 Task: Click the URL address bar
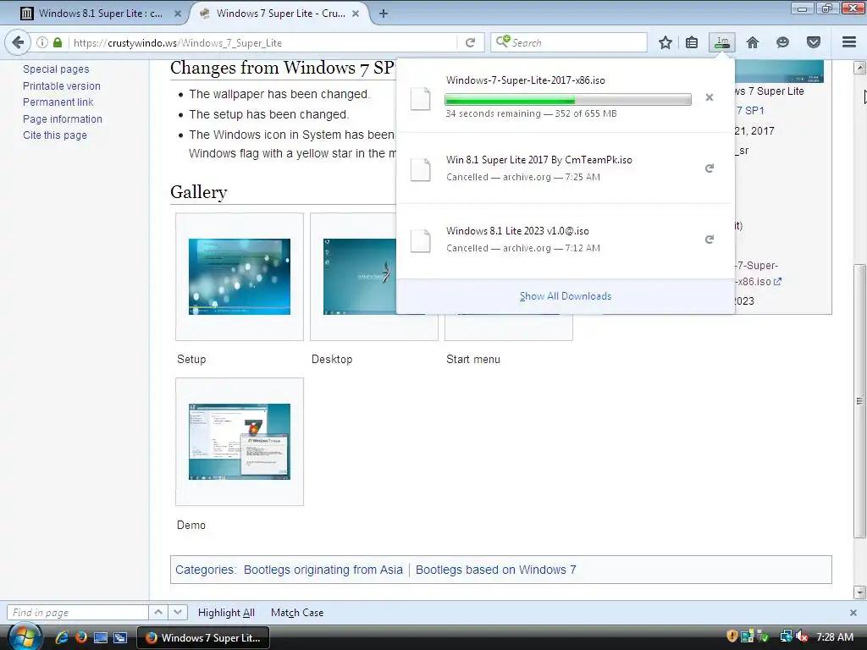coord(262,42)
